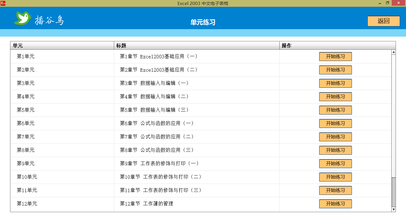Start the 第12单元 exercise
Image resolution: width=406 pixels, height=216 pixels.
335,204
